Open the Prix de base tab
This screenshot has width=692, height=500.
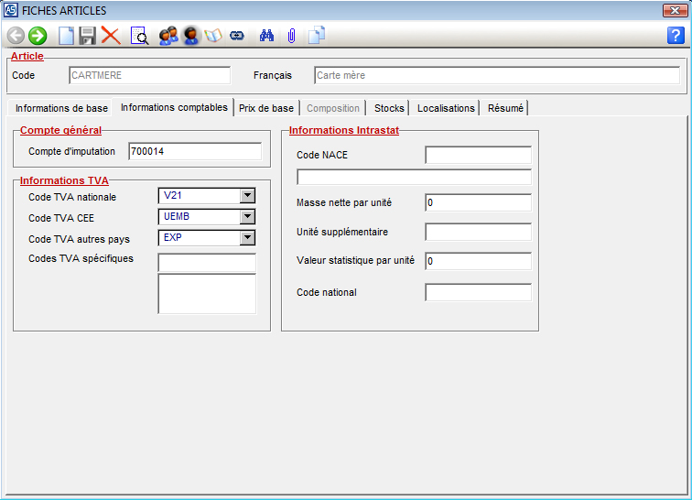coord(266,108)
